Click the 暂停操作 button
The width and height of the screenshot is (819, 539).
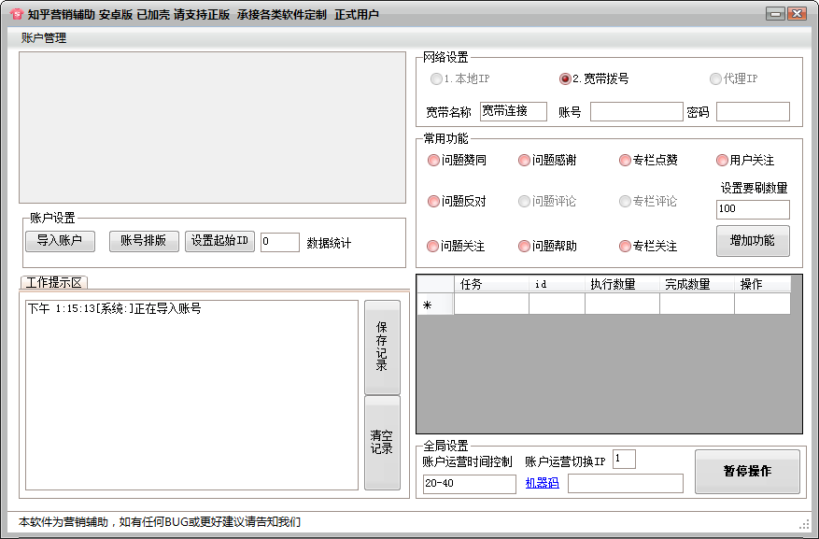747,472
